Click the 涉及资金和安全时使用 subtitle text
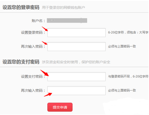Screen dimensions: 149x115 point(60,62)
